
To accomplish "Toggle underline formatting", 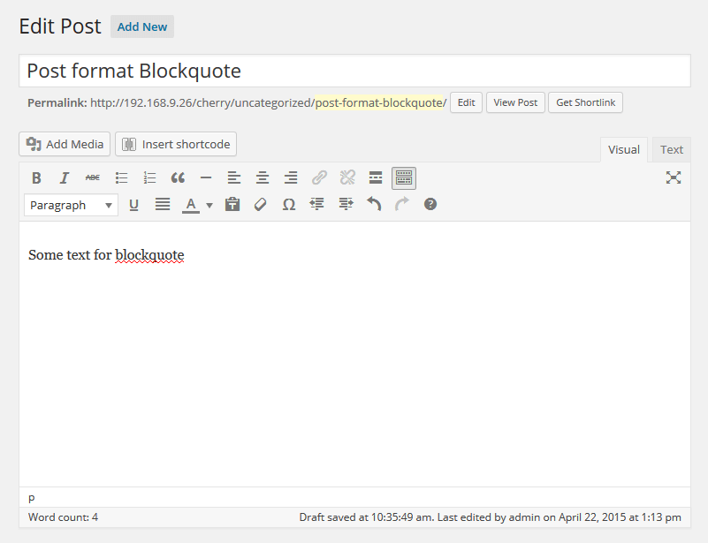I will 134,204.
